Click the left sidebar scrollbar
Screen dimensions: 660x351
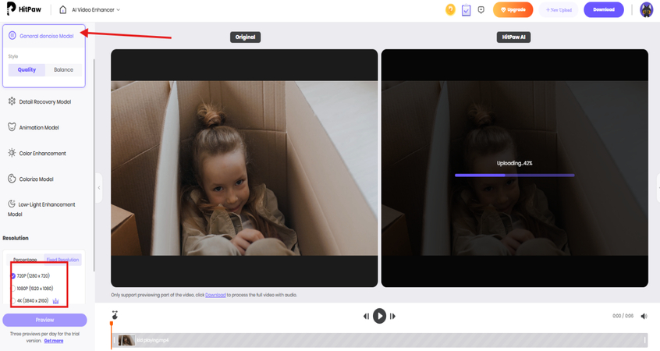94,165
